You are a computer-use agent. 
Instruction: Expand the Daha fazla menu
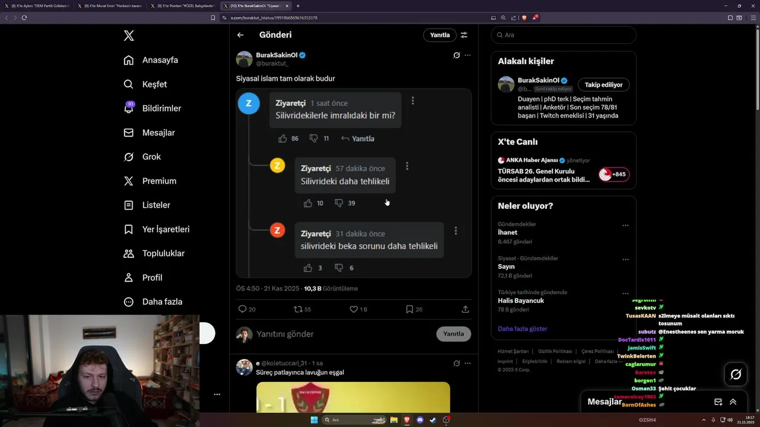click(153, 301)
